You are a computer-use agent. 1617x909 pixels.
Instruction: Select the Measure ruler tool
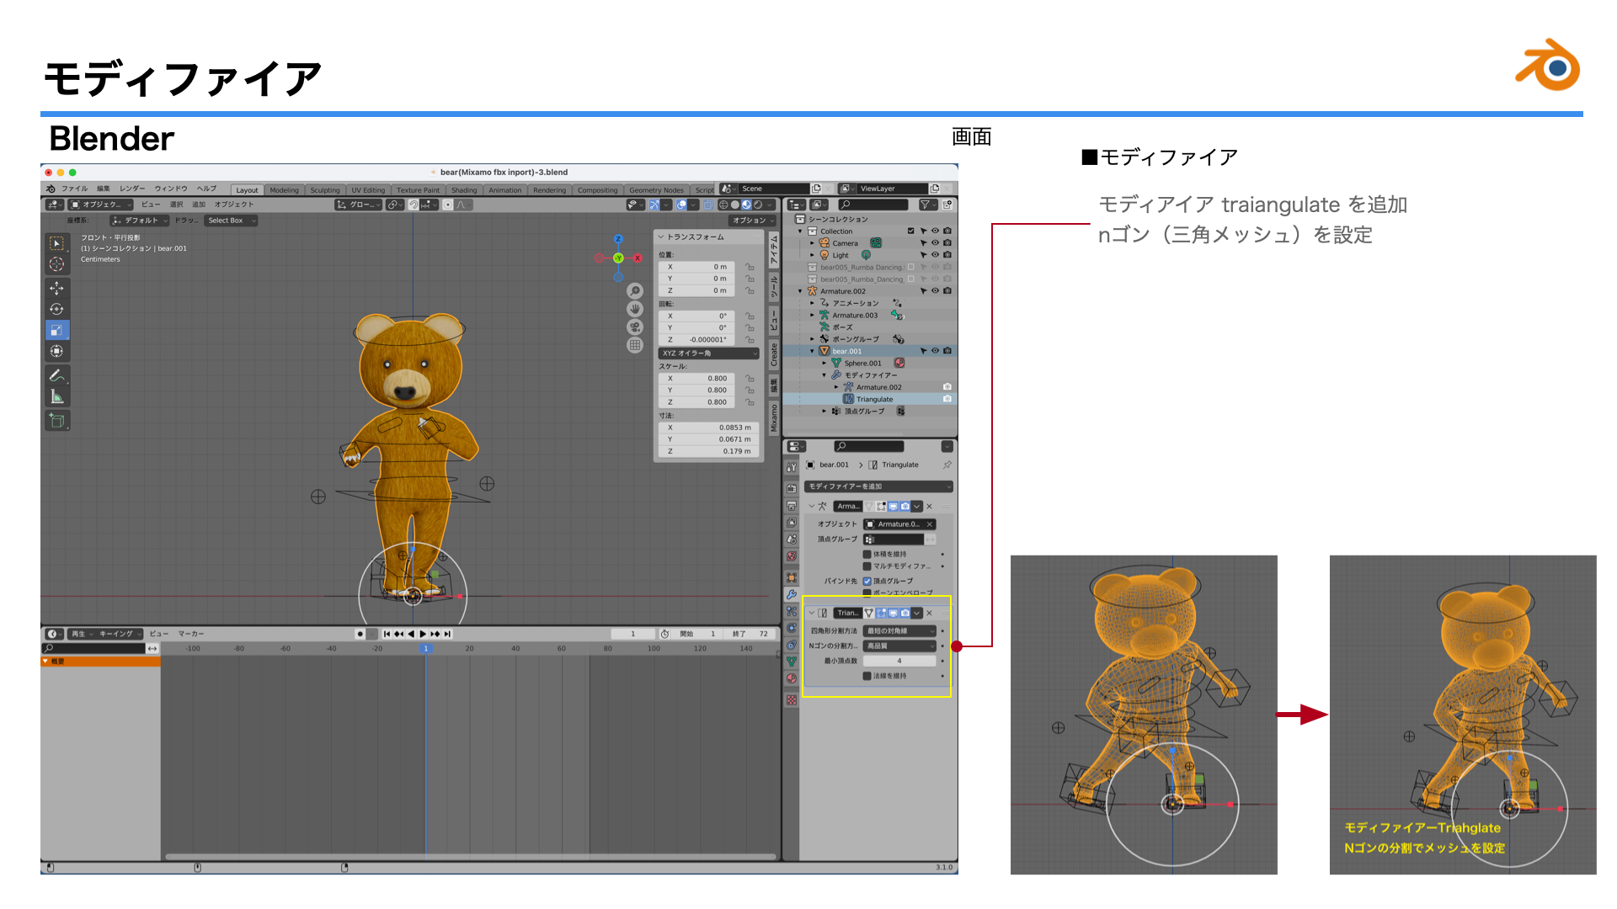coord(56,396)
